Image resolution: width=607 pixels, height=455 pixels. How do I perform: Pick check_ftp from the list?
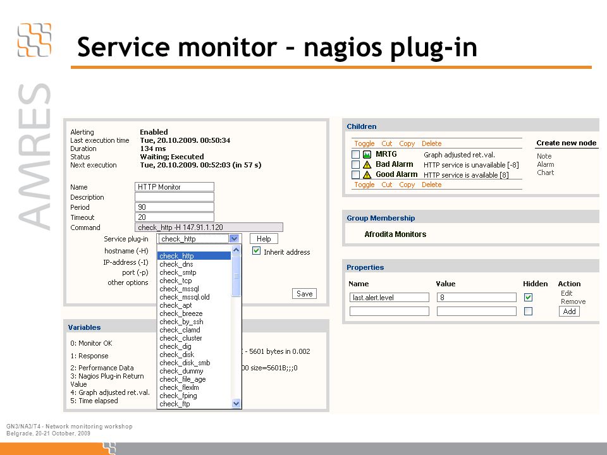[194, 404]
